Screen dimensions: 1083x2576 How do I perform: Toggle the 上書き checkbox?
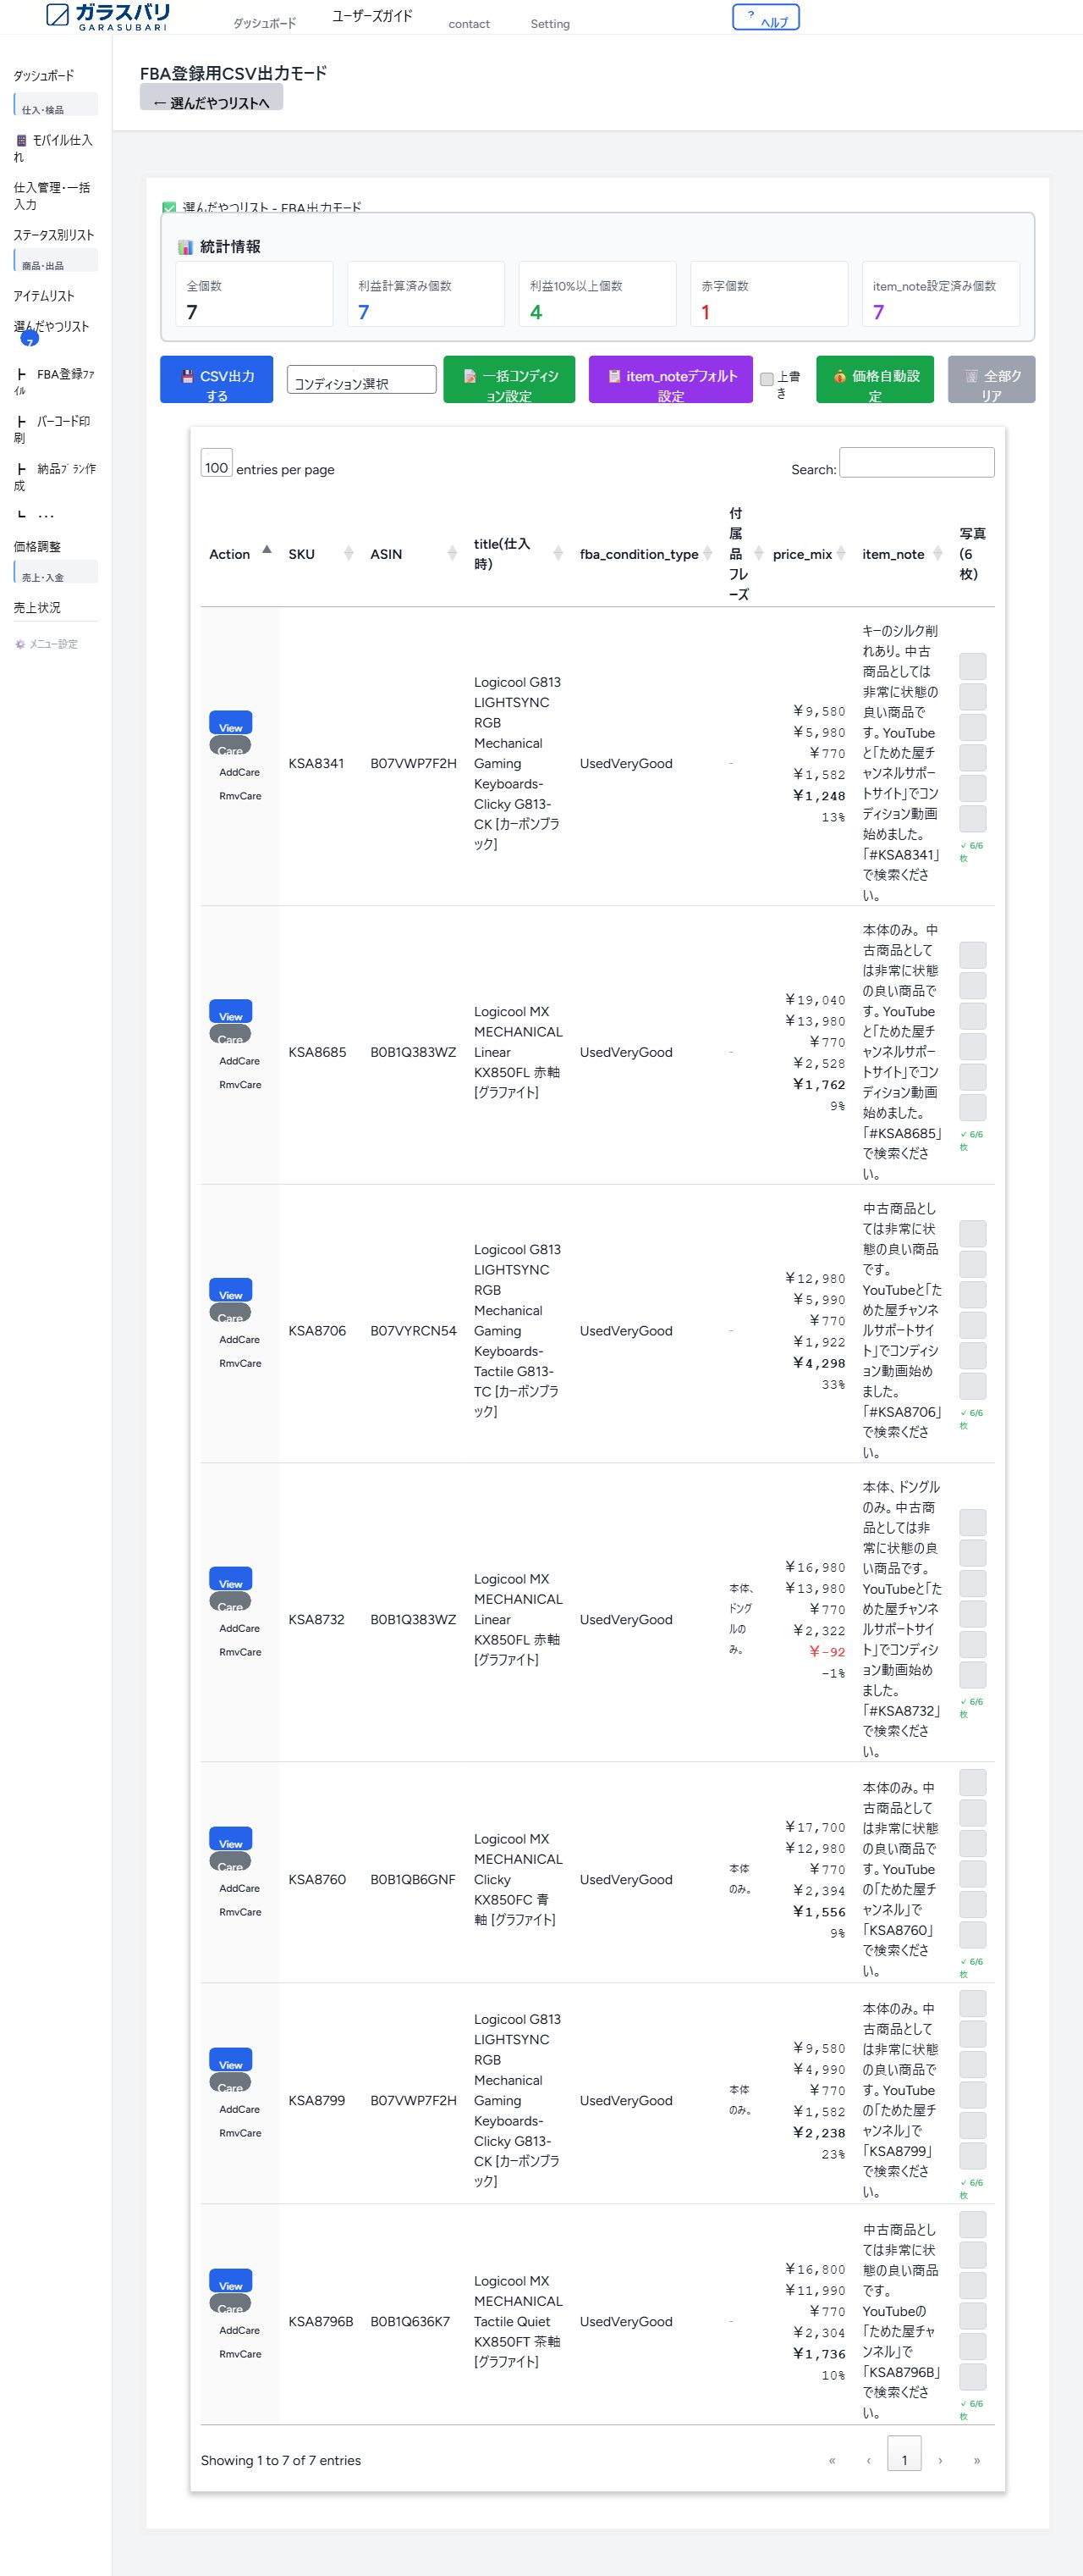tap(767, 379)
